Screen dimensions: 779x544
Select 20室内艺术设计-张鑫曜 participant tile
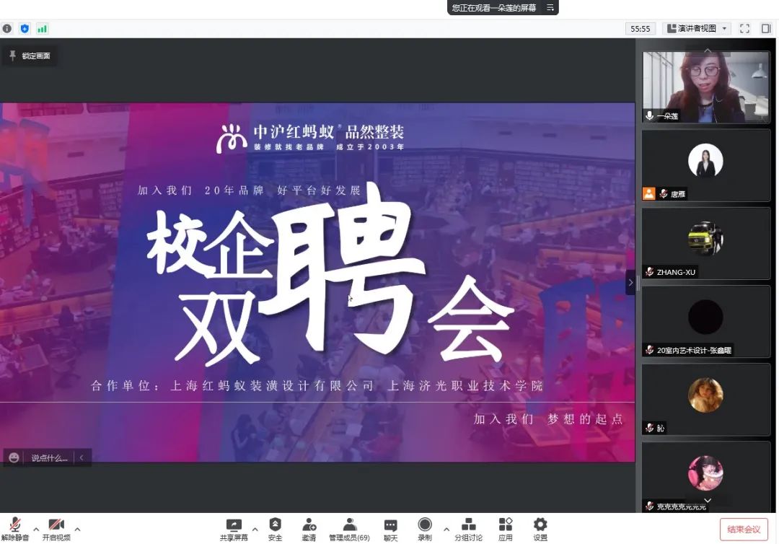click(x=705, y=322)
